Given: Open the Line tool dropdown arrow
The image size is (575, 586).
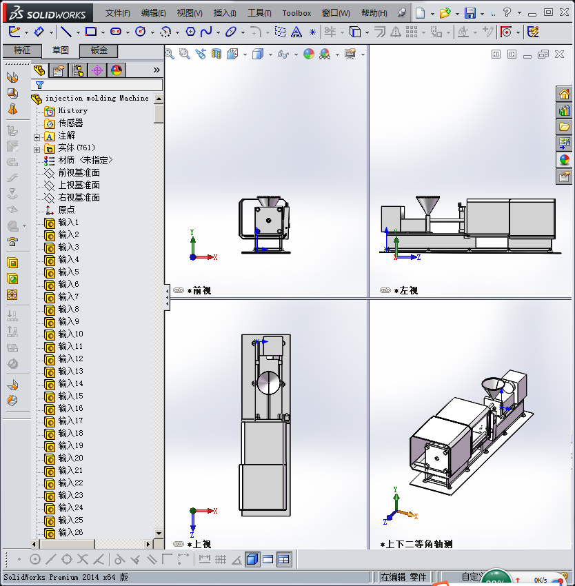Looking at the screenshot, I should (x=78, y=33).
